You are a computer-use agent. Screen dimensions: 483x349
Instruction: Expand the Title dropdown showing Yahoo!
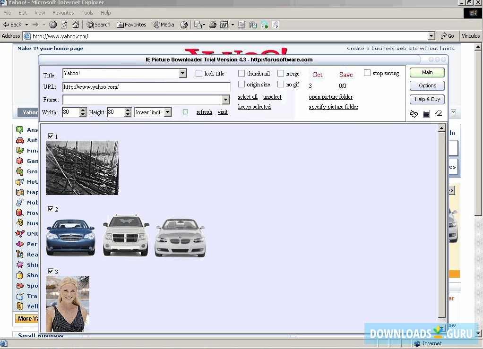tap(183, 74)
